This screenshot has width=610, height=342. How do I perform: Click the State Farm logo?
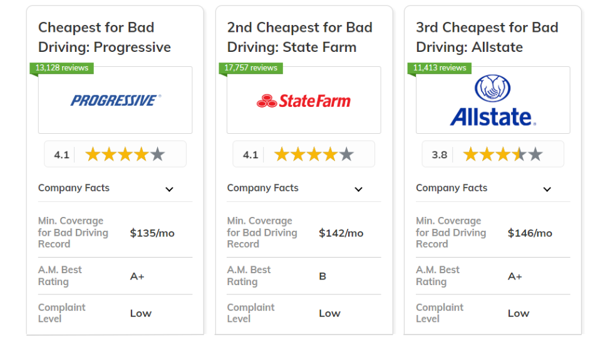(304, 101)
